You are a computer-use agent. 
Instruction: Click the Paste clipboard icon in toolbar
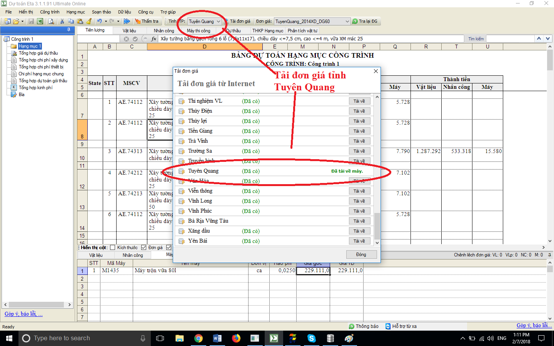tap(80, 22)
